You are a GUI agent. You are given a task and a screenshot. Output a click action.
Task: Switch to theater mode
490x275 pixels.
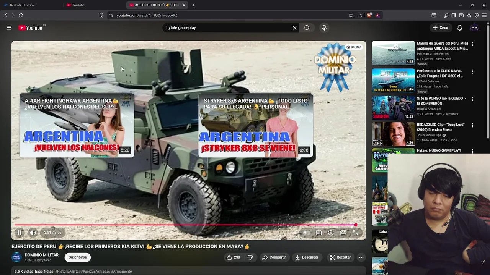click(343, 233)
